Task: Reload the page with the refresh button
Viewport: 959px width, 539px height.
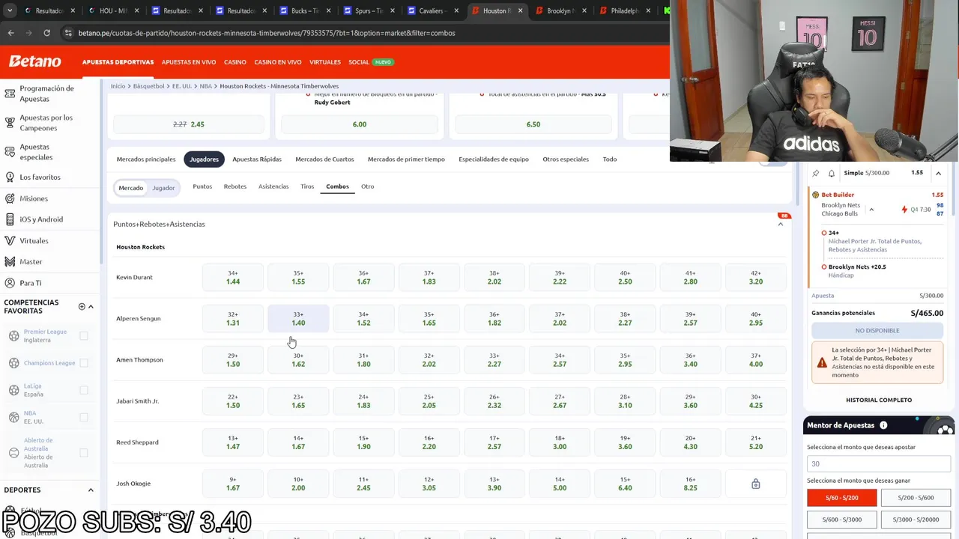Action: [46, 33]
